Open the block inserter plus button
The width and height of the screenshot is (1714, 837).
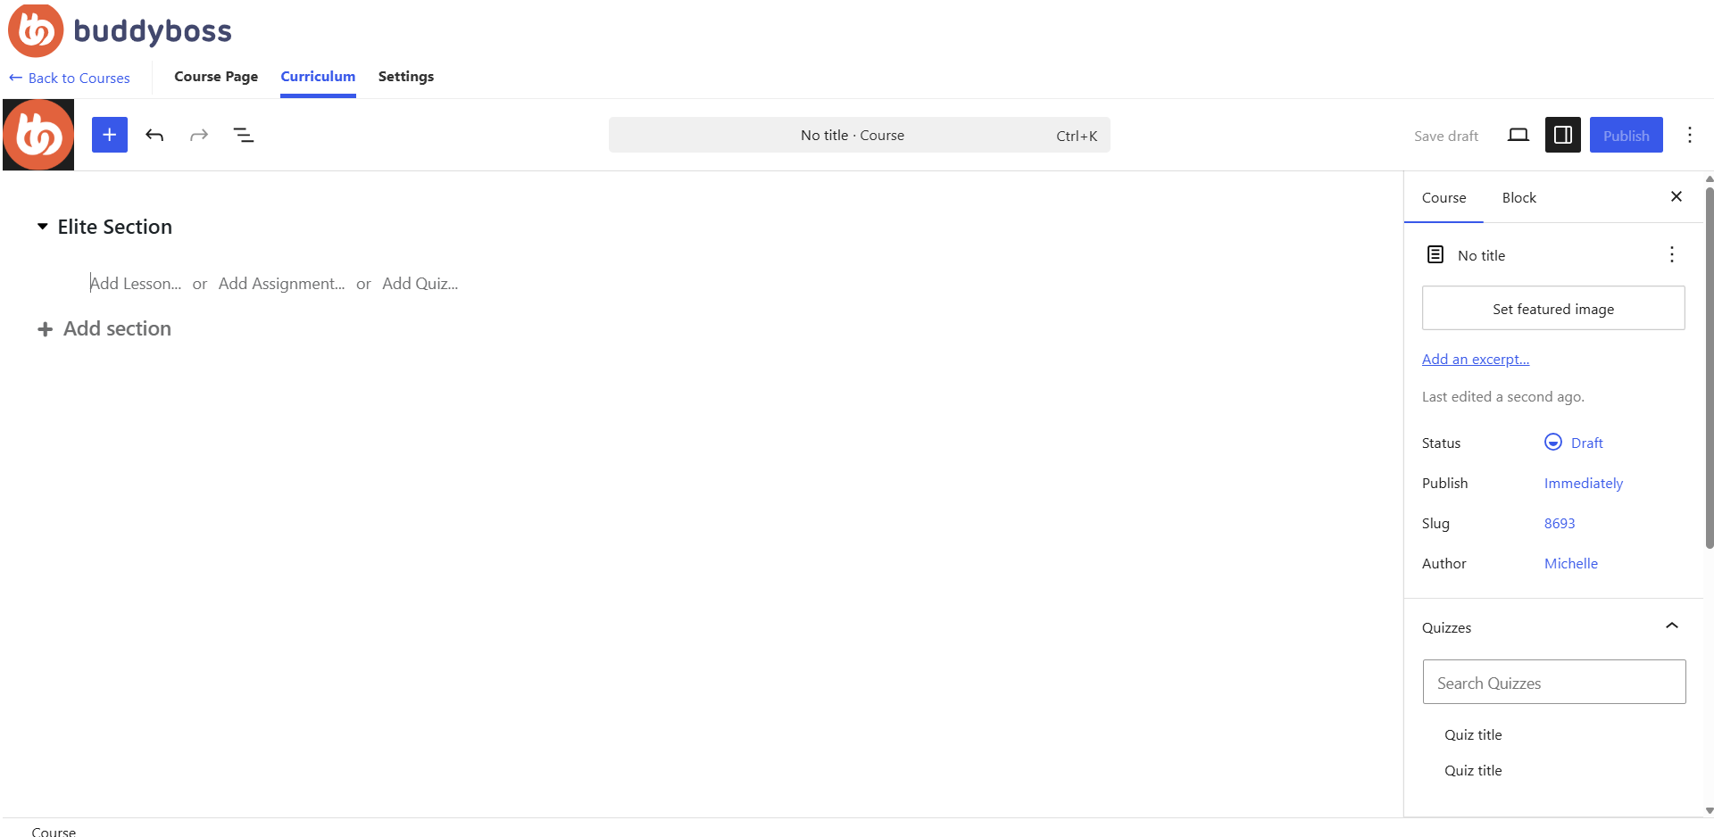[110, 135]
